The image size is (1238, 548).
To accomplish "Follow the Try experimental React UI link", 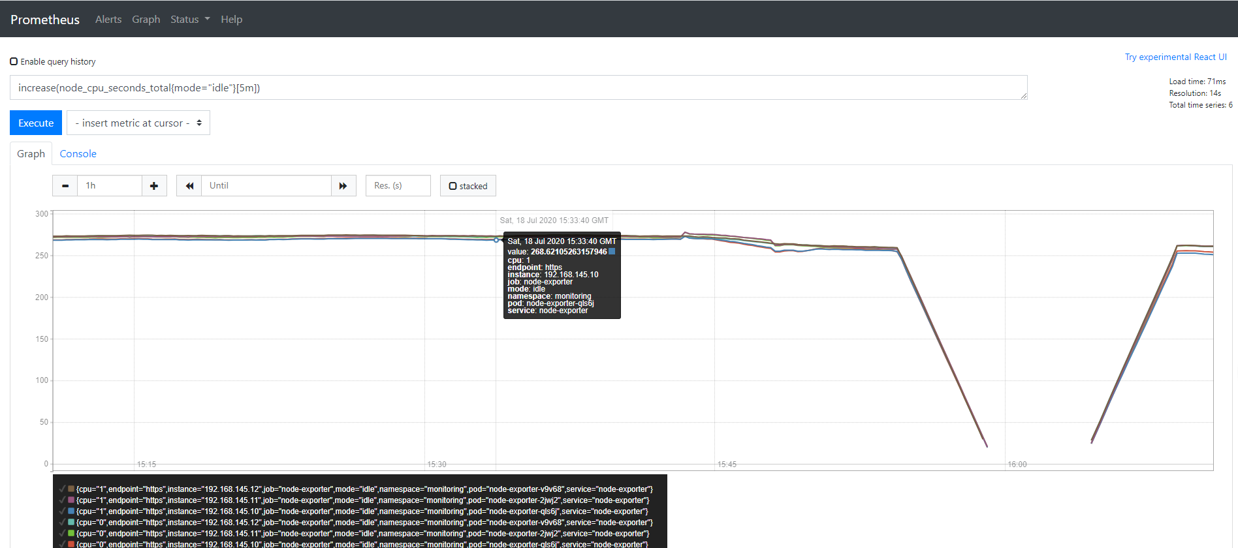I will [1176, 57].
